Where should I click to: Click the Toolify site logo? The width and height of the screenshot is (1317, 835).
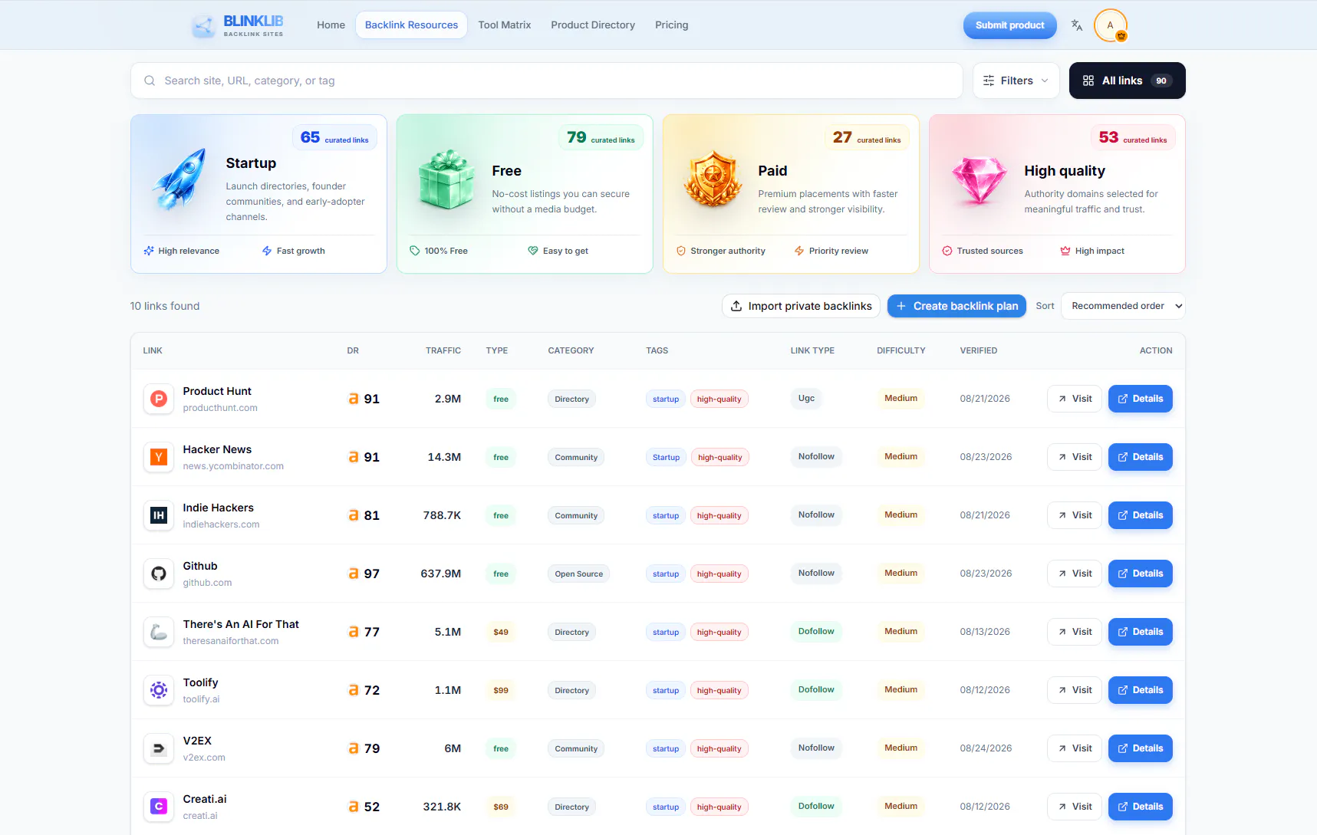pyautogui.click(x=159, y=690)
